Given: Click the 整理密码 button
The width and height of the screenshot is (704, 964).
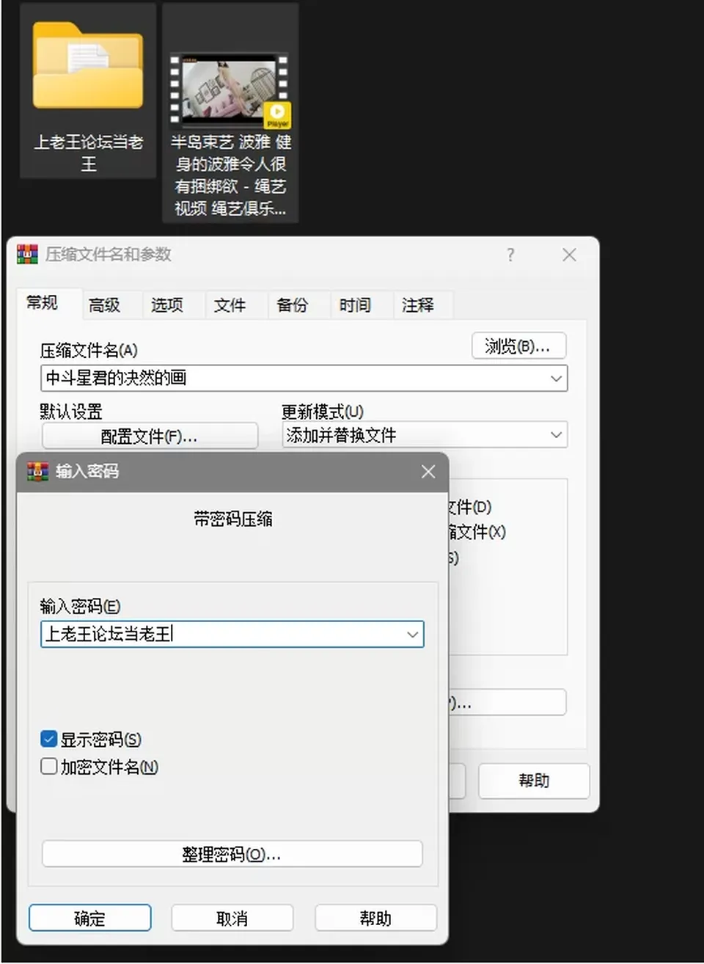Looking at the screenshot, I should [232, 854].
